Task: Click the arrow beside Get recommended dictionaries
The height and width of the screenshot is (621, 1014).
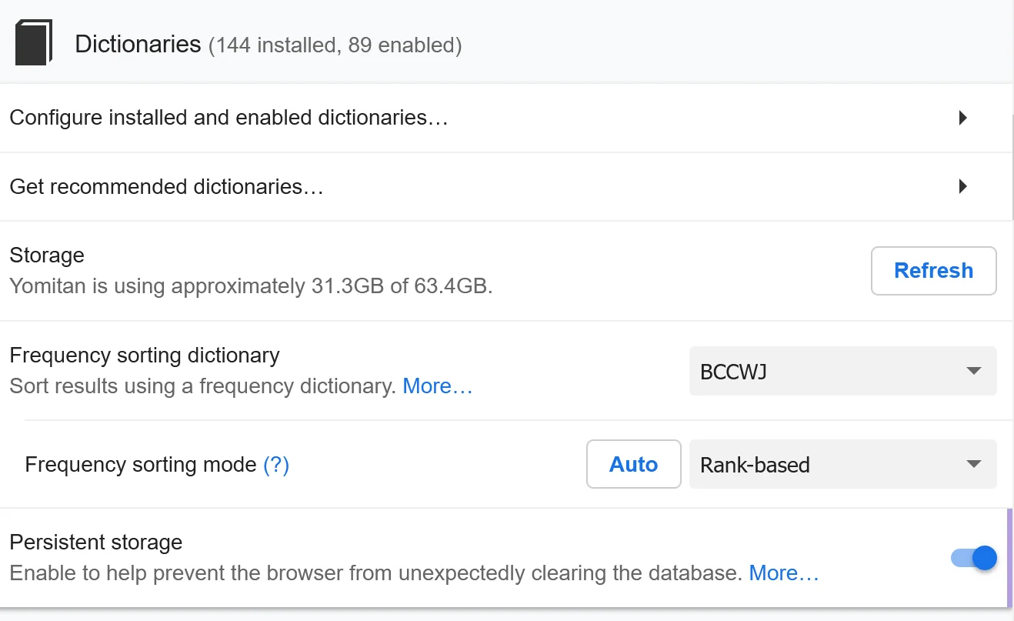Action: click(962, 187)
